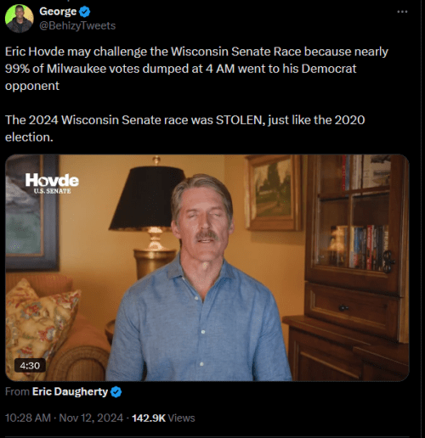
Task: View the 142.9K Views count
Action: point(163,418)
